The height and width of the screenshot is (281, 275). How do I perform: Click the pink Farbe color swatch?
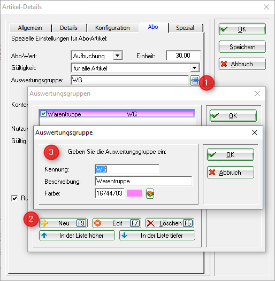click(134, 193)
